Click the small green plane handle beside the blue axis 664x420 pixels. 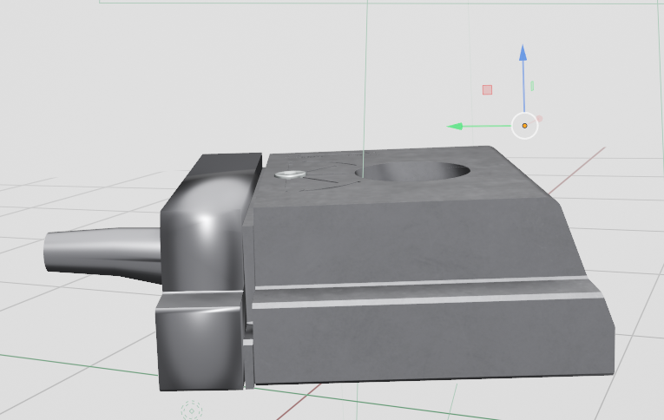point(532,86)
